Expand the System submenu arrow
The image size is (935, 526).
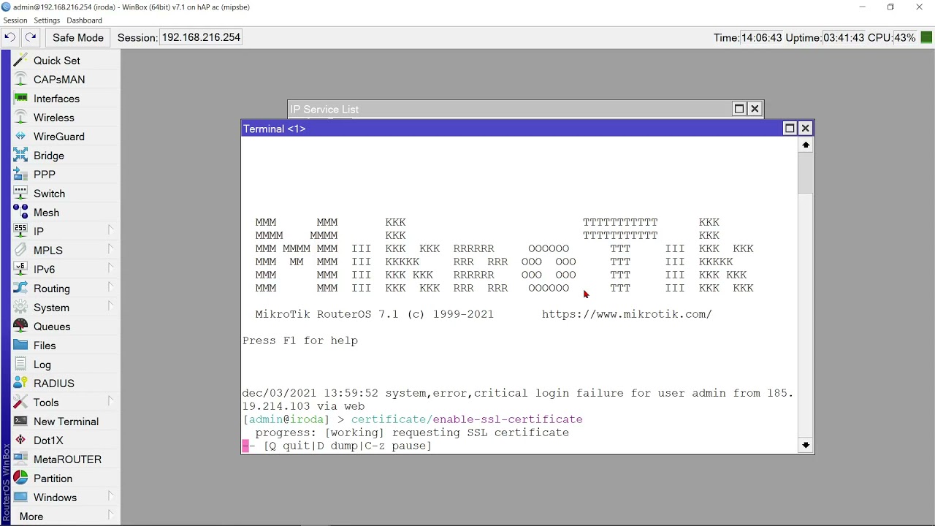coord(111,306)
